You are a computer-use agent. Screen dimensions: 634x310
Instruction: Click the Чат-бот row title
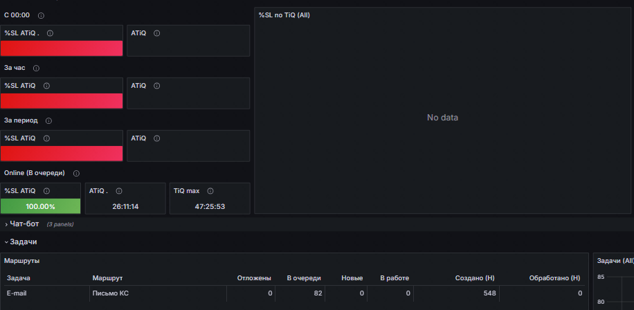tap(24, 224)
